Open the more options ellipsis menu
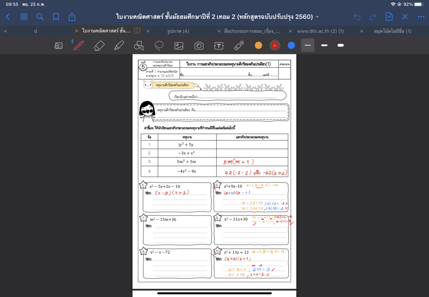The height and width of the screenshot is (297, 429). click(421, 17)
